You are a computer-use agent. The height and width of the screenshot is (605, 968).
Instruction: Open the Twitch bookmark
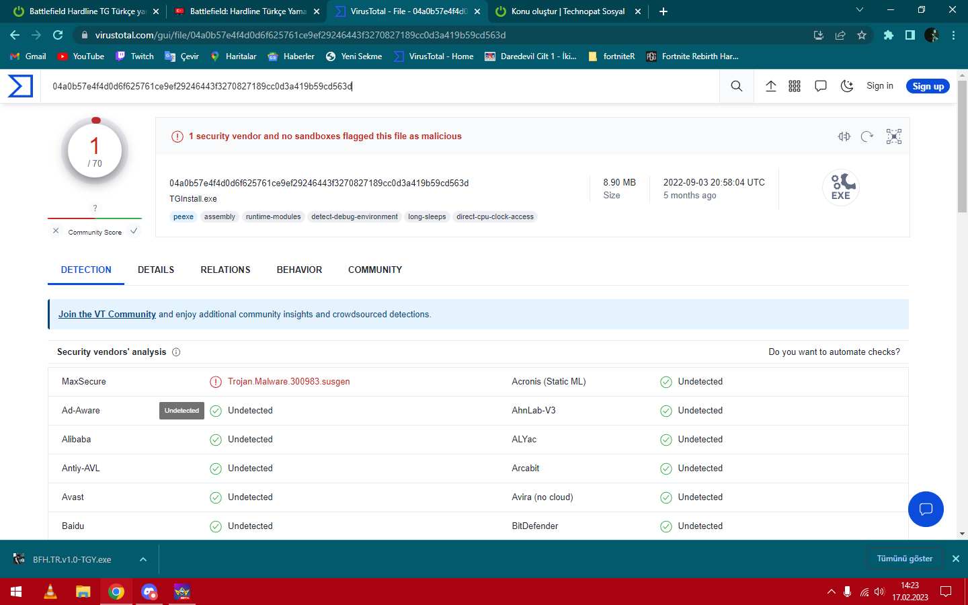[x=134, y=56]
